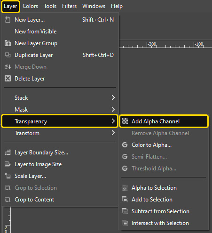This screenshot has height=233, width=212.
Task: Click the Duplicate Layer icon
Action: click(x=8, y=55)
